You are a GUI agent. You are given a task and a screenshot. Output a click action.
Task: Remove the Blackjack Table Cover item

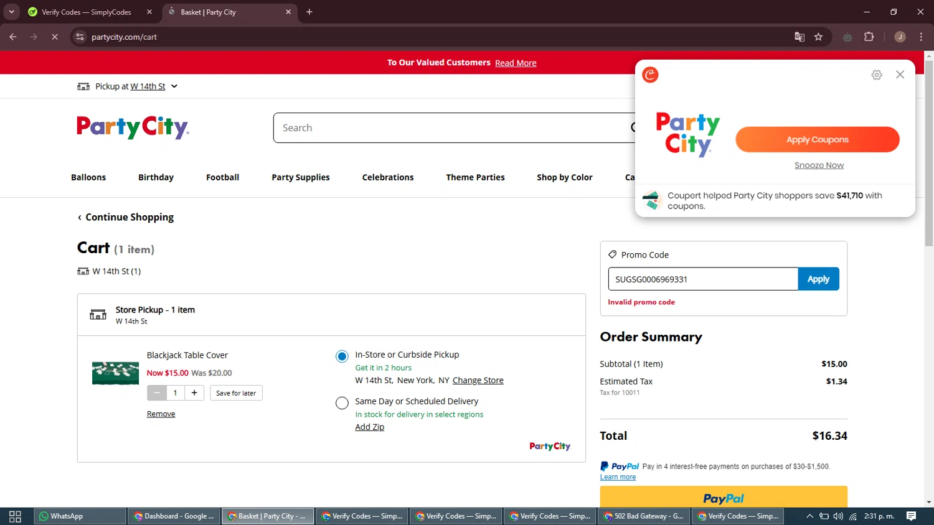click(161, 414)
